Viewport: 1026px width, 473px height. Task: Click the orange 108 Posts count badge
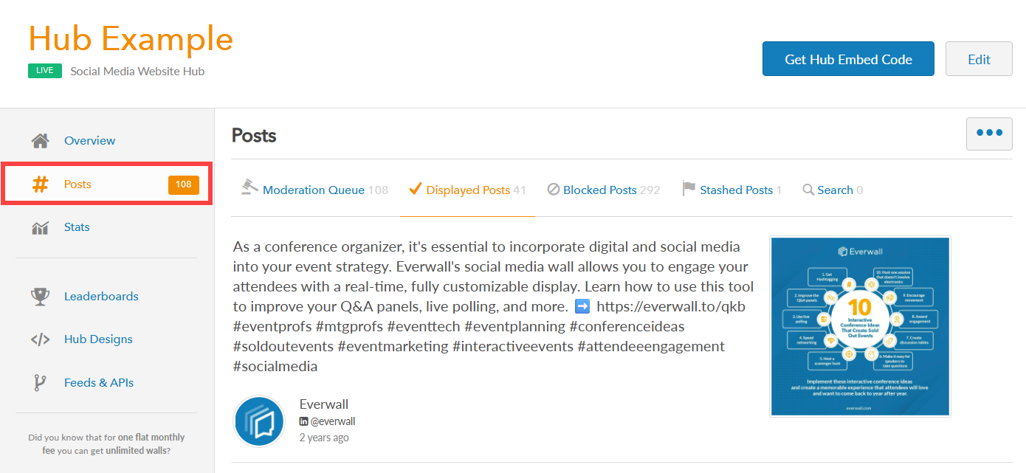(184, 184)
